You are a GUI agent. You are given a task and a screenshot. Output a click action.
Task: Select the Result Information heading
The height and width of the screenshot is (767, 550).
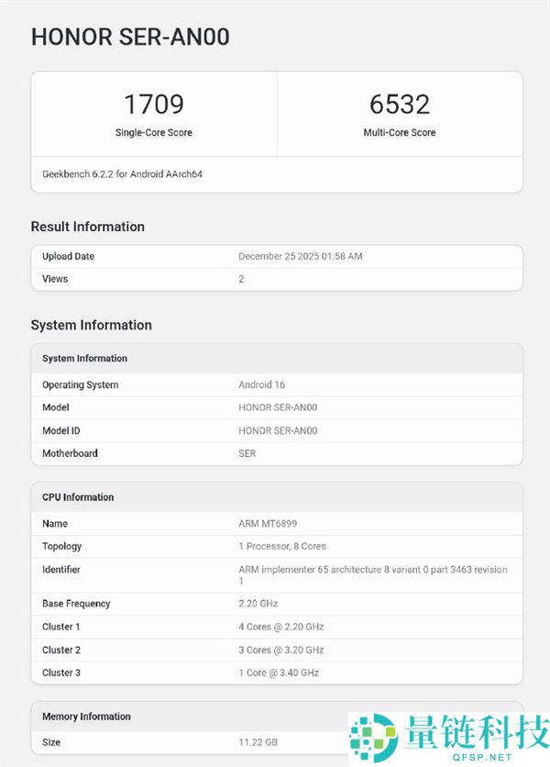(87, 227)
